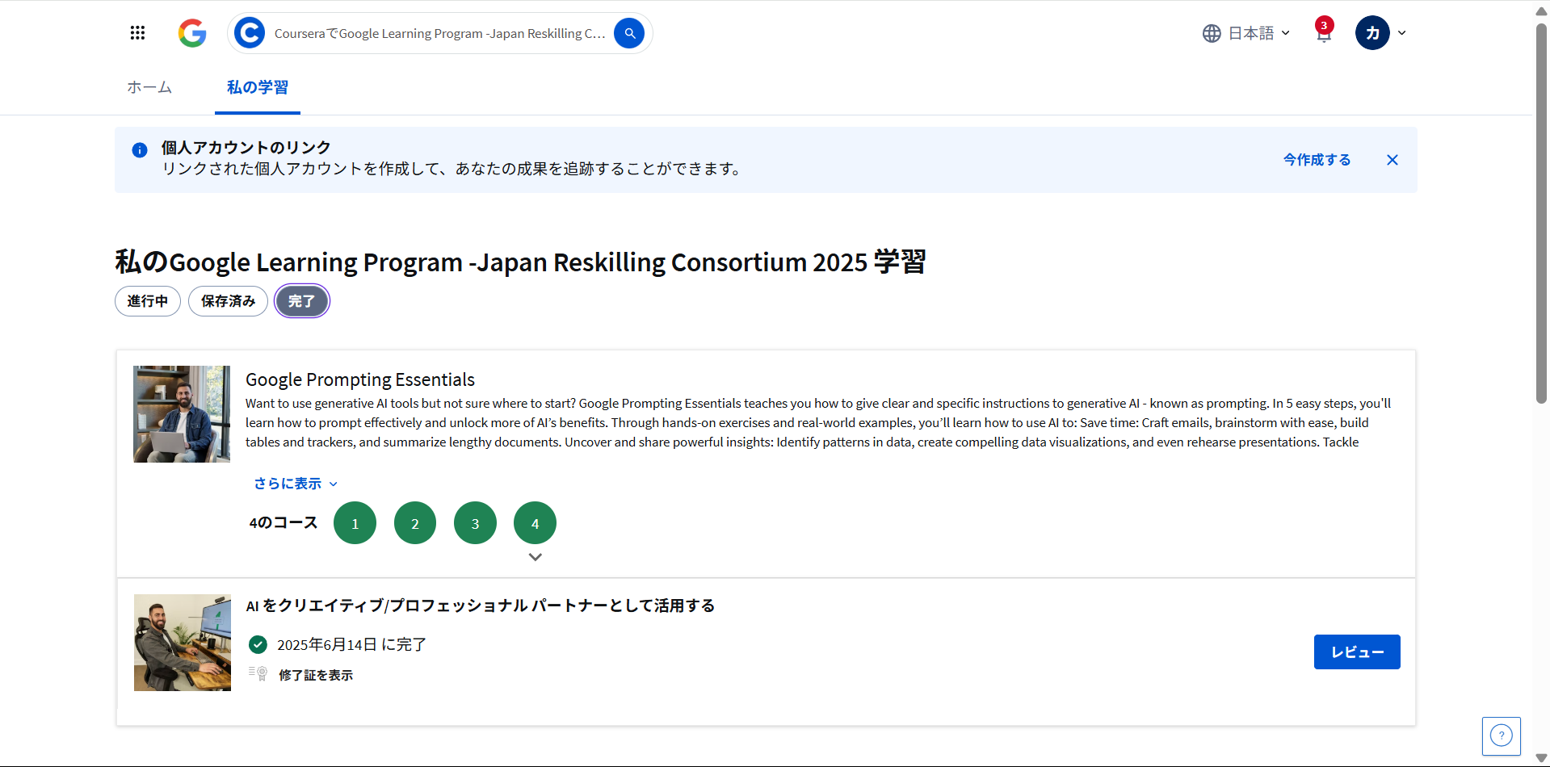Open notifications bell with badge 3
Image resolution: width=1550 pixels, height=767 pixels.
point(1324,31)
